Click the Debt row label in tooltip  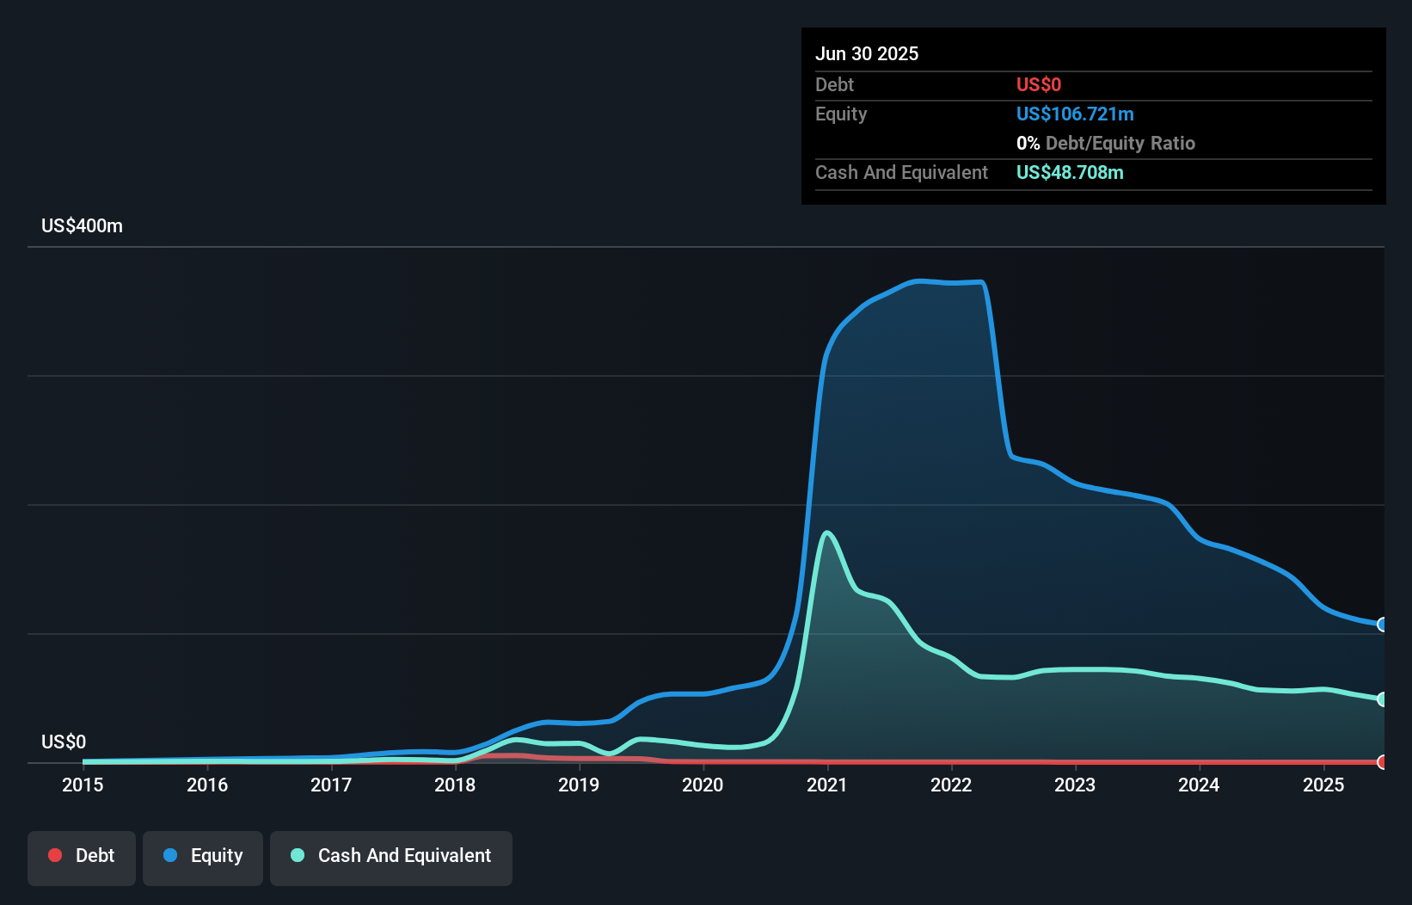click(x=834, y=84)
